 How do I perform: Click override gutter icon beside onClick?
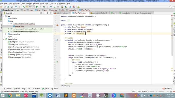[x=57, y=62]
